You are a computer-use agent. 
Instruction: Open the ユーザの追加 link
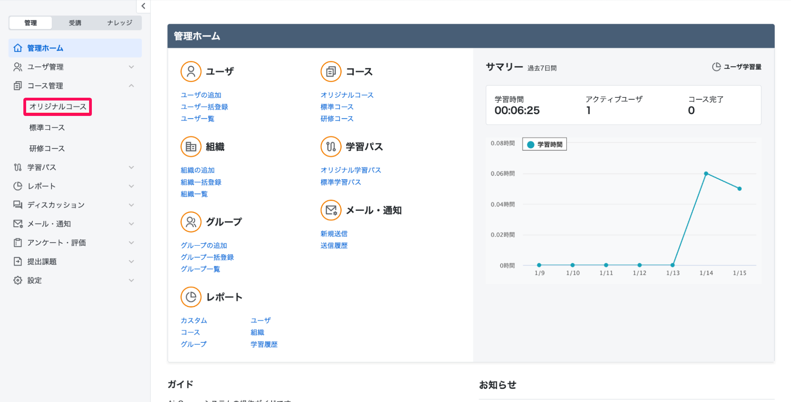tap(201, 95)
